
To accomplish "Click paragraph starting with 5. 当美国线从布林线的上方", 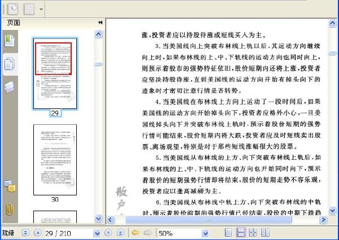I will 231,174.
